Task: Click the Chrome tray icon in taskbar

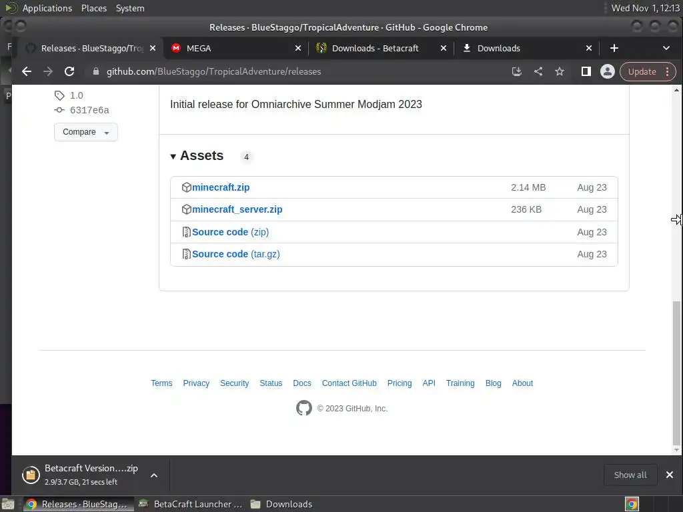Action: (632, 504)
